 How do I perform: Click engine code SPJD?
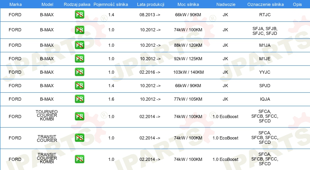pos(265,86)
